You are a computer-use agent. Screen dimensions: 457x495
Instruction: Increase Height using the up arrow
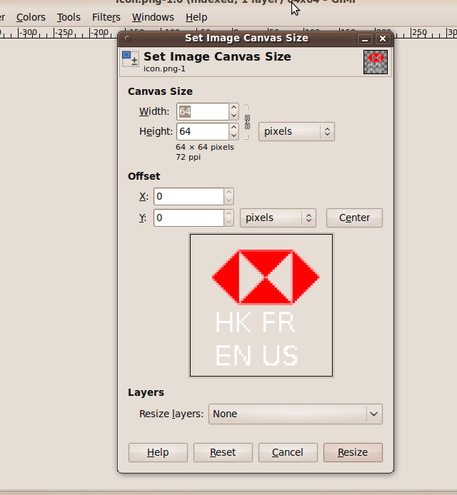(x=234, y=127)
